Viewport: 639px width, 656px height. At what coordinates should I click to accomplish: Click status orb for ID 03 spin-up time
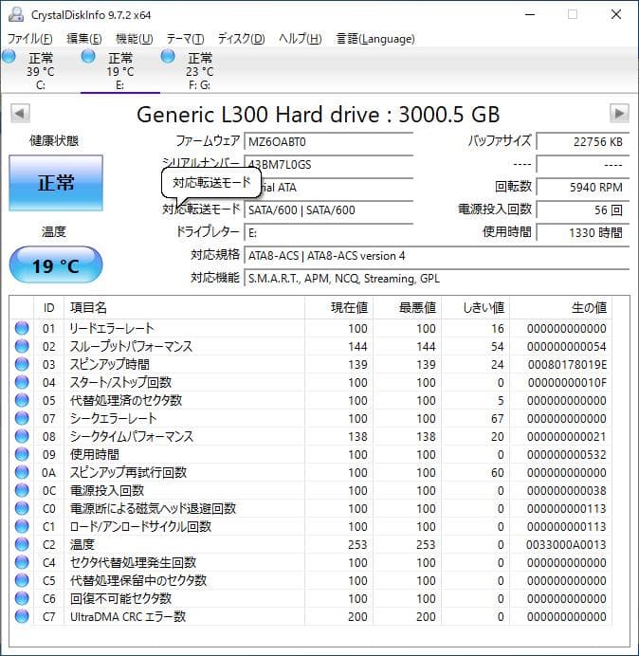[22, 364]
